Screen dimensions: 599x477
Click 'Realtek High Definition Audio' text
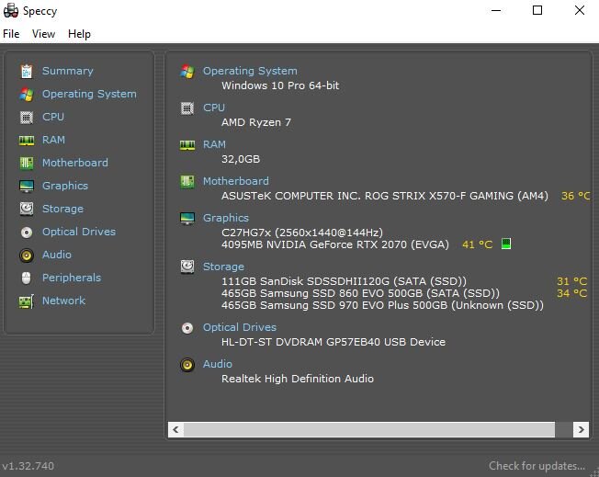tap(298, 379)
